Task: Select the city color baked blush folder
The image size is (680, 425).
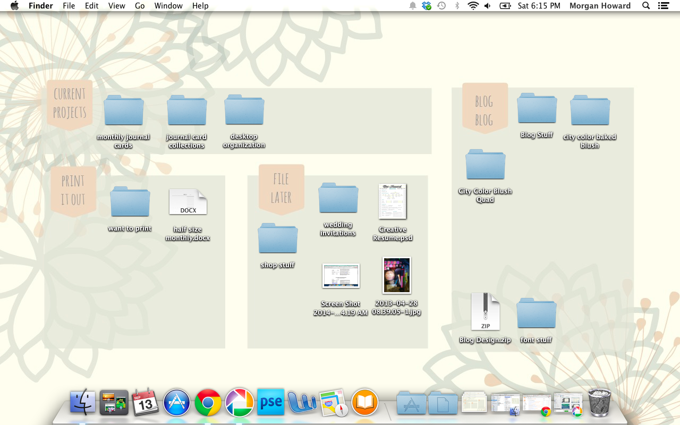Action: click(590, 110)
